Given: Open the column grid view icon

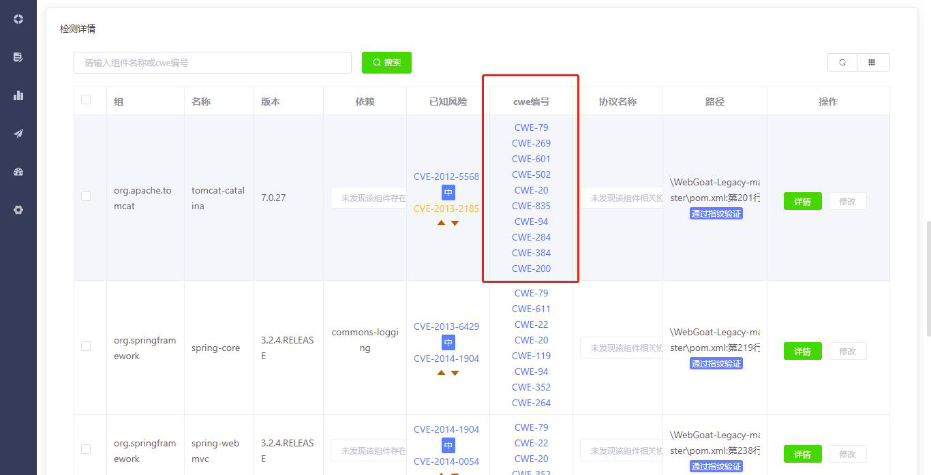Looking at the screenshot, I should click(872, 62).
